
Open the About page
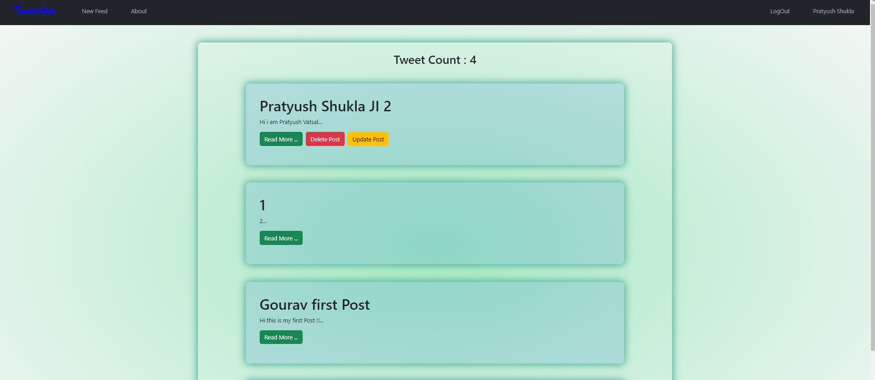[139, 11]
